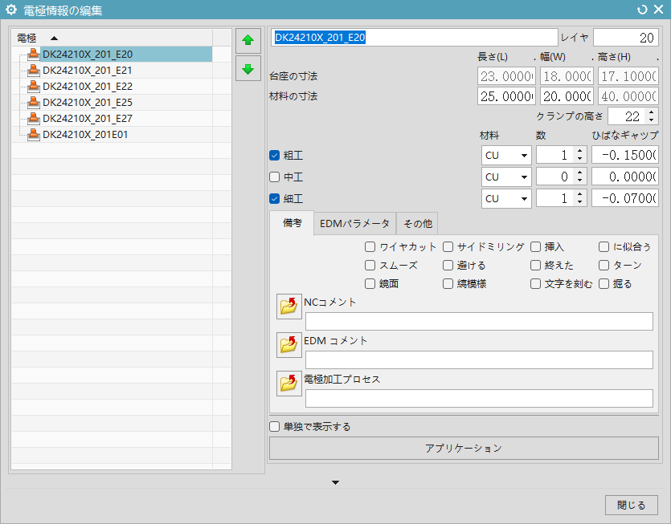This screenshot has height=524, width=671.
Task: Click the 閉じる button
Action: pyautogui.click(x=631, y=505)
